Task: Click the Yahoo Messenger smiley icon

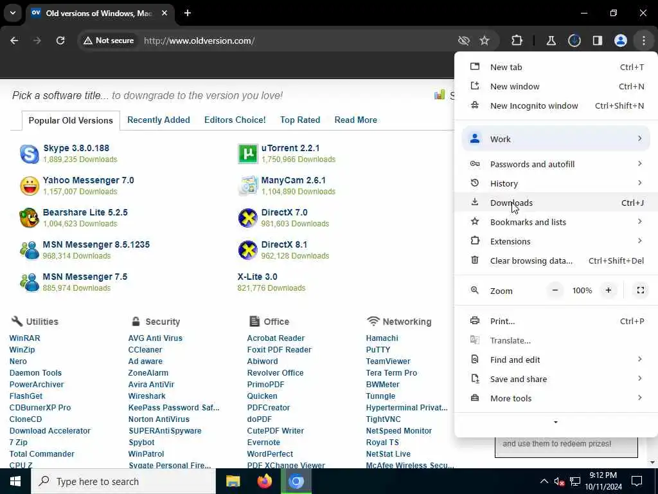Action: 30,186
